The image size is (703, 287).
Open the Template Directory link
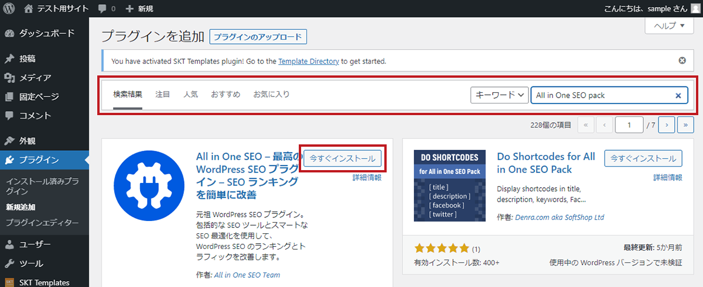click(x=308, y=61)
